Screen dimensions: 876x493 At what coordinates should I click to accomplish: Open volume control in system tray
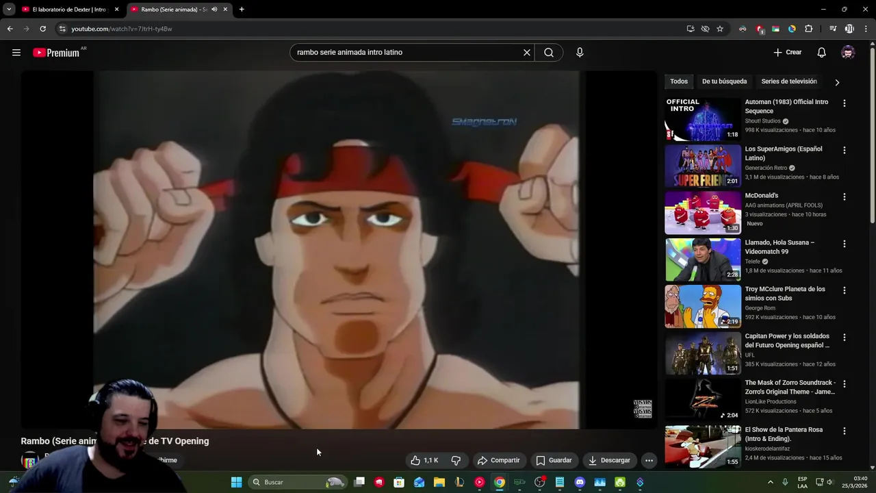(x=830, y=482)
